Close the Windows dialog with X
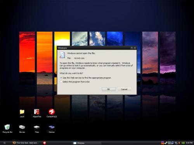 [x=135, y=48]
